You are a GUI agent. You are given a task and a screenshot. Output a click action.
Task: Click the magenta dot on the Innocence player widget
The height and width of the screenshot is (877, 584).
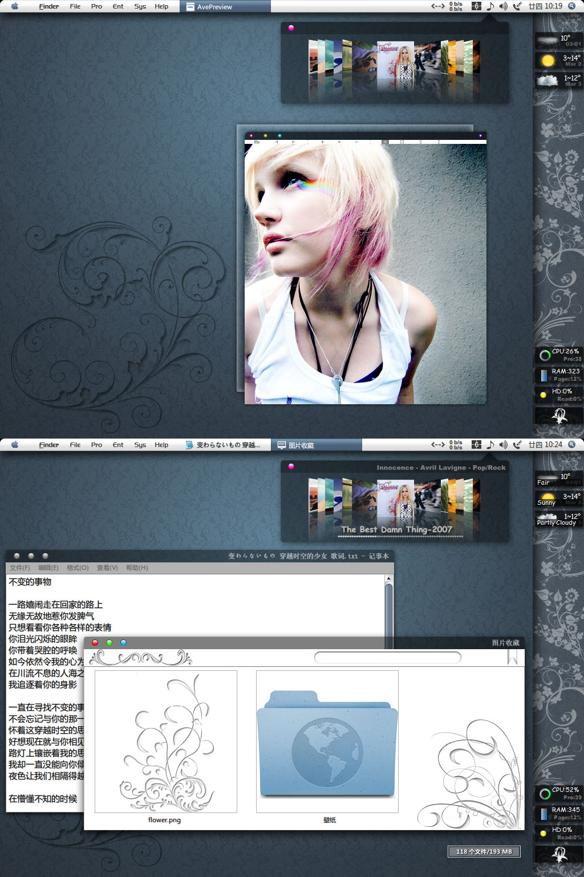coord(291,466)
